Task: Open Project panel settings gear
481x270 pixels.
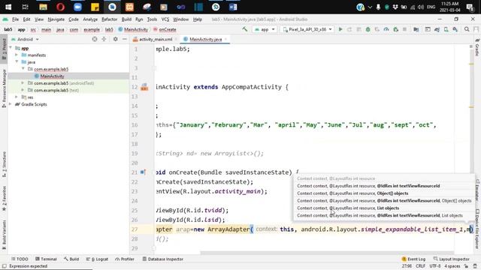Action: pyautogui.click(x=115, y=39)
